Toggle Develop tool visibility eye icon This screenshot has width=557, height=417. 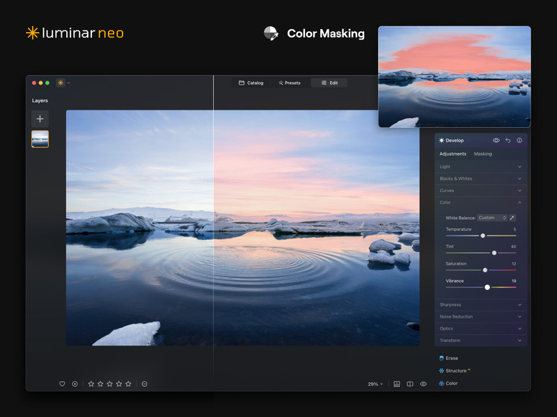tap(496, 140)
